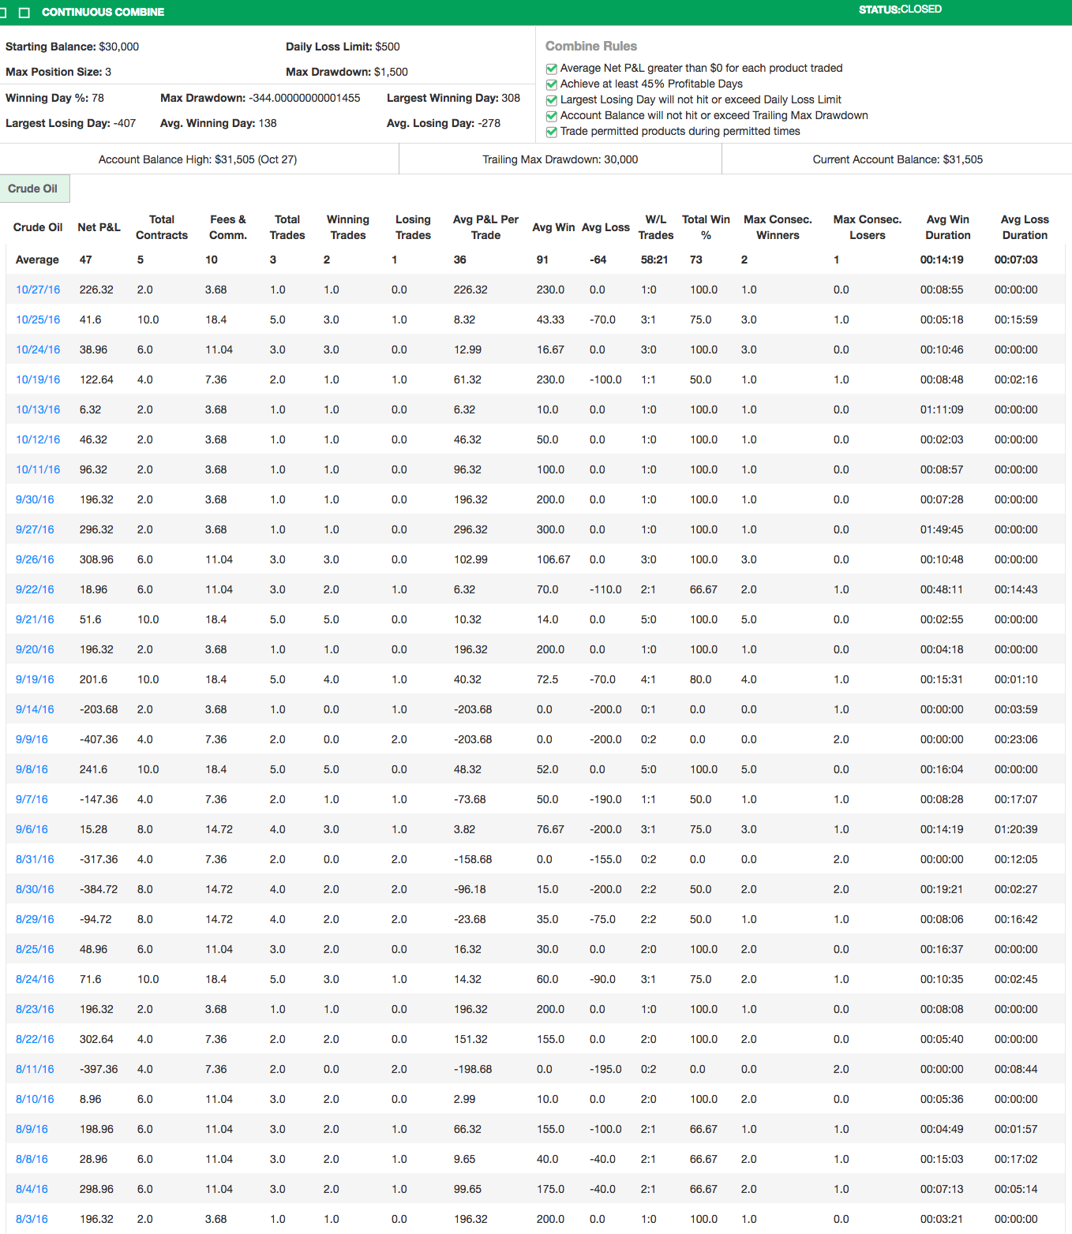Toggle the Trade permitted products rule checkbox
Screen dimensions: 1072x1234
coord(551,132)
